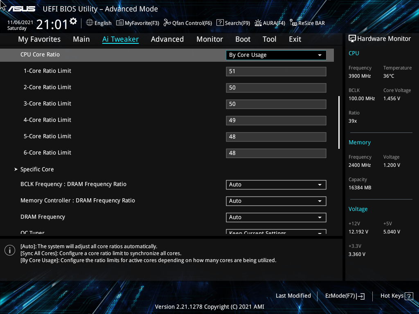Screen dimensions: 419x314
Task: Click the 5-Core Ratio Limit field
Action: (x=276, y=137)
